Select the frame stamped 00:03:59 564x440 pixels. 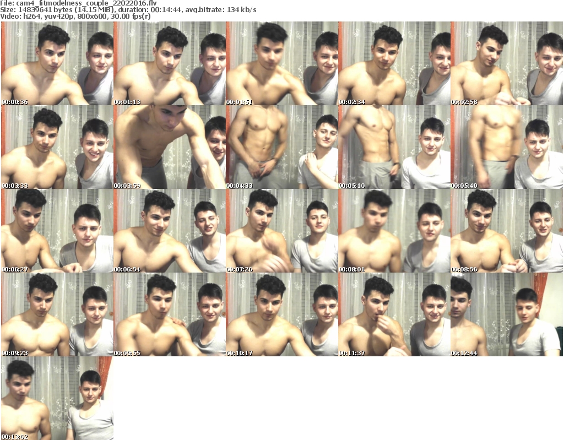170,147
